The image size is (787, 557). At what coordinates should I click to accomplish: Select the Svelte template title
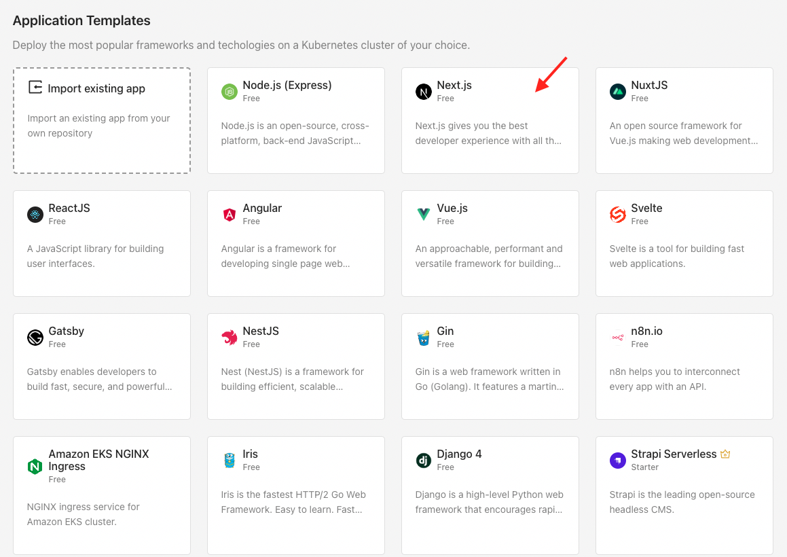[646, 209]
